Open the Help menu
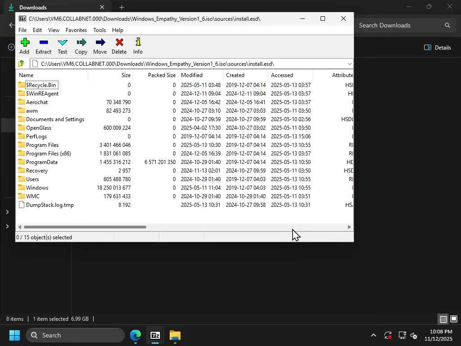Viewport: 461px width, 346px height. pyautogui.click(x=118, y=30)
